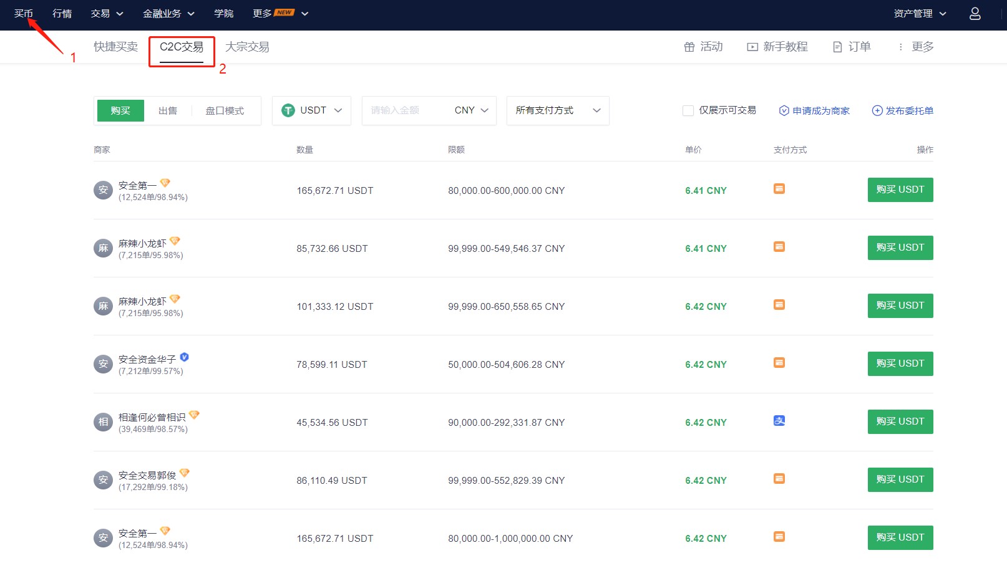This screenshot has height=563, width=1007.
Task: Switch to the 大宗交易 tab
Action: (x=247, y=47)
